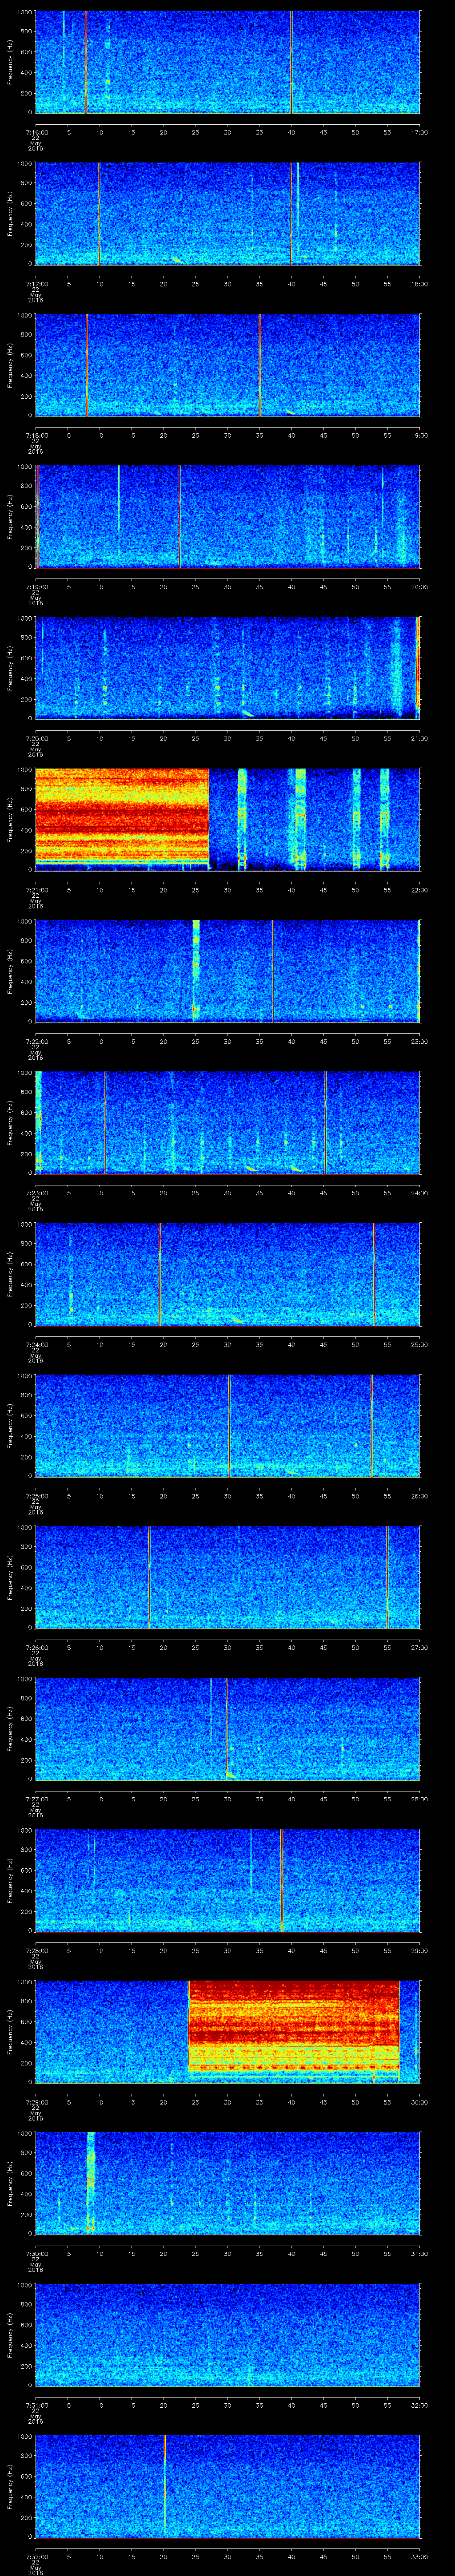Click the 7:22:00 start label
Viewport: 455px width, 2576px height.
(36, 1041)
